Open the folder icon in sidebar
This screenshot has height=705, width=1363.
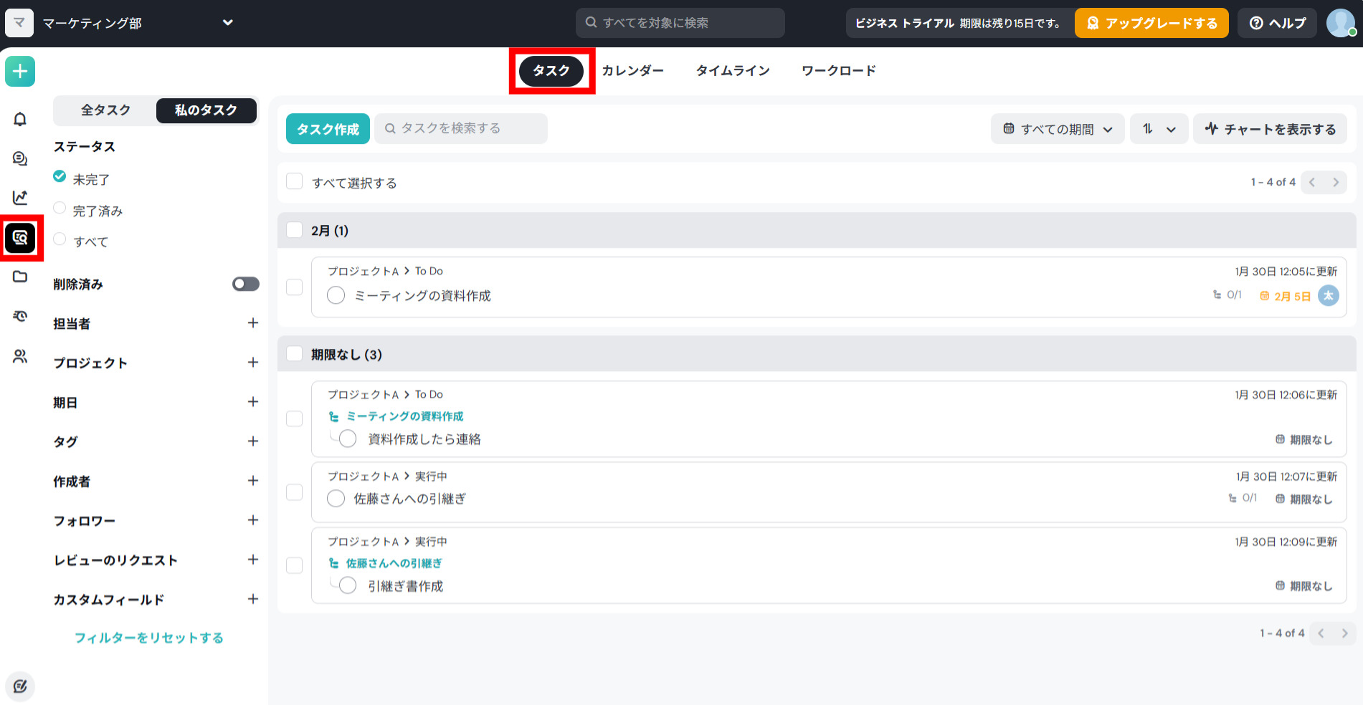tap(20, 277)
